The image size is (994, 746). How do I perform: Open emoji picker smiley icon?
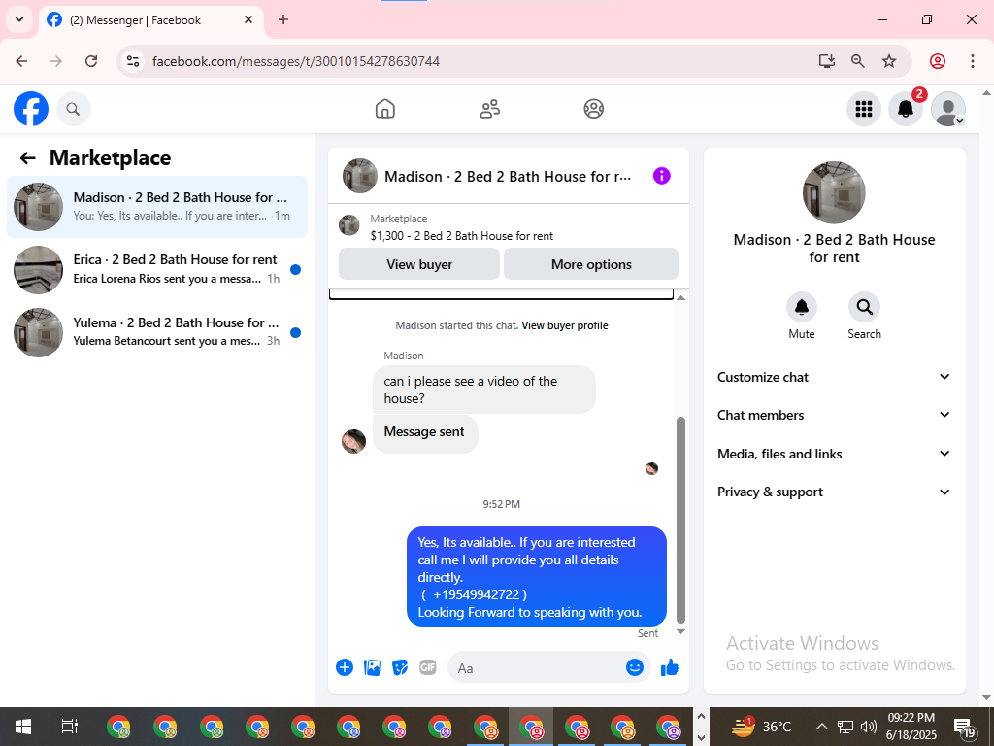coord(635,667)
